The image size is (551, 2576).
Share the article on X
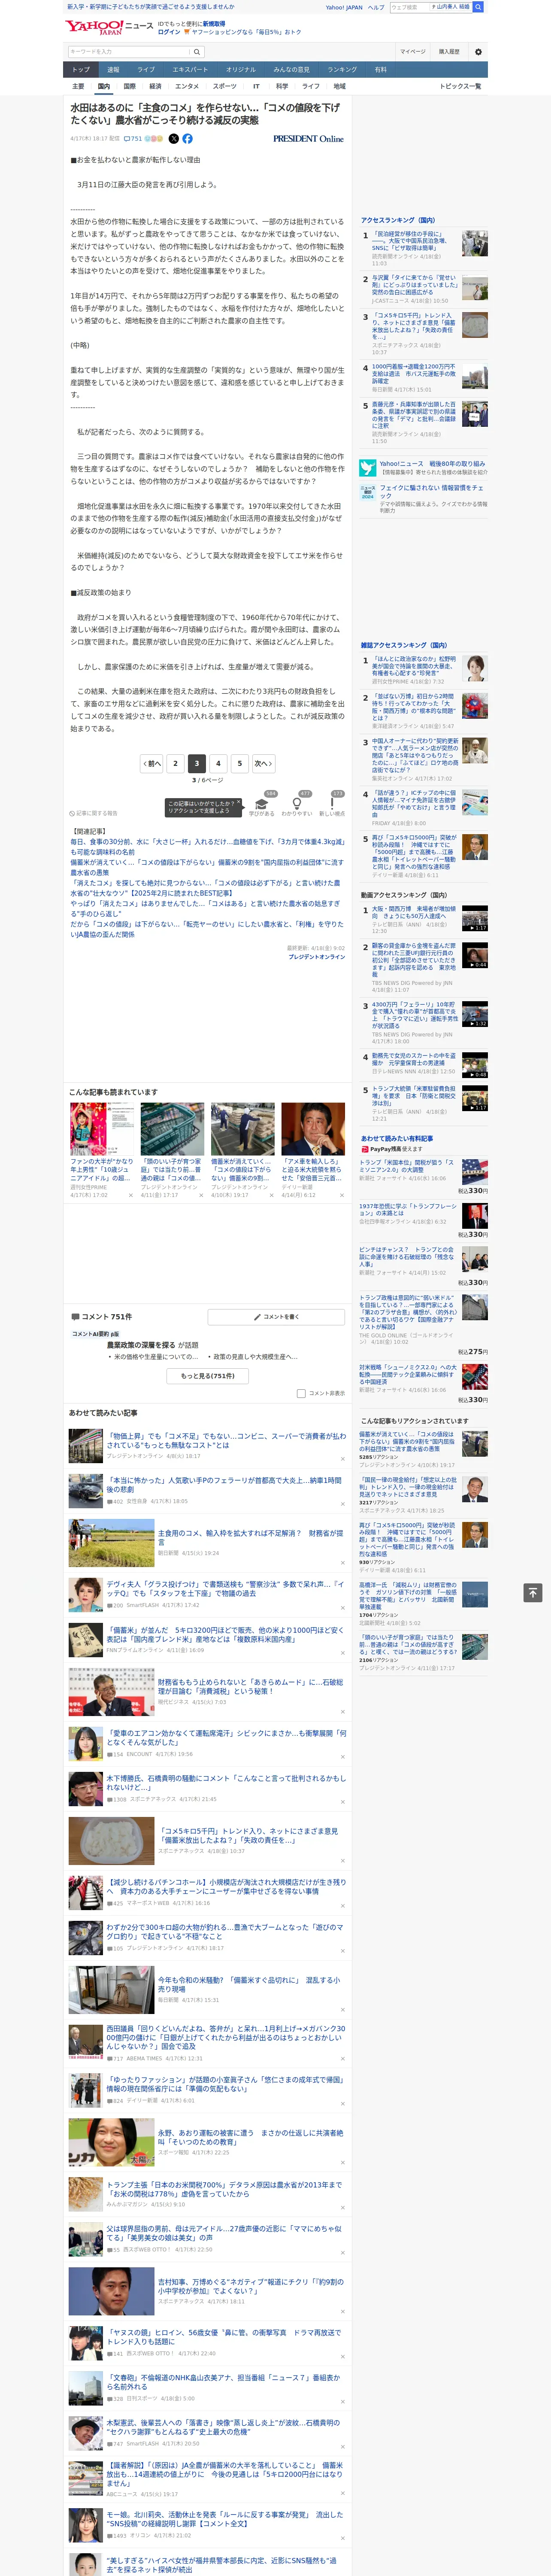(174, 139)
